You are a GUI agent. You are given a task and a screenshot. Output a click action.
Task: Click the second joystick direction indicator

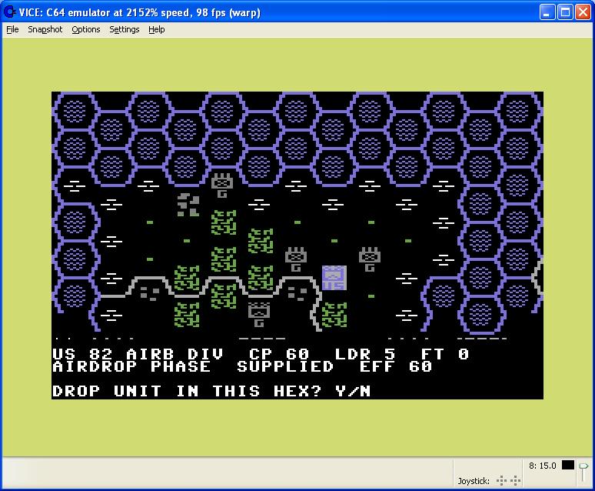tap(515, 481)
